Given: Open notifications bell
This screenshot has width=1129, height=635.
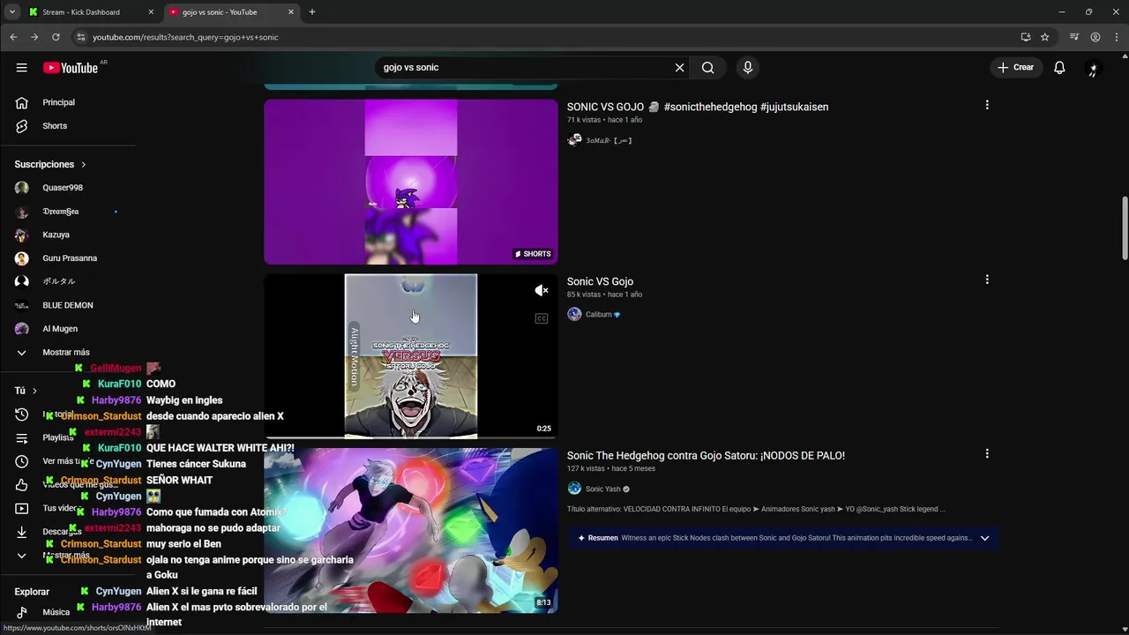Looking at the screenshot, I should [1059, 68].
